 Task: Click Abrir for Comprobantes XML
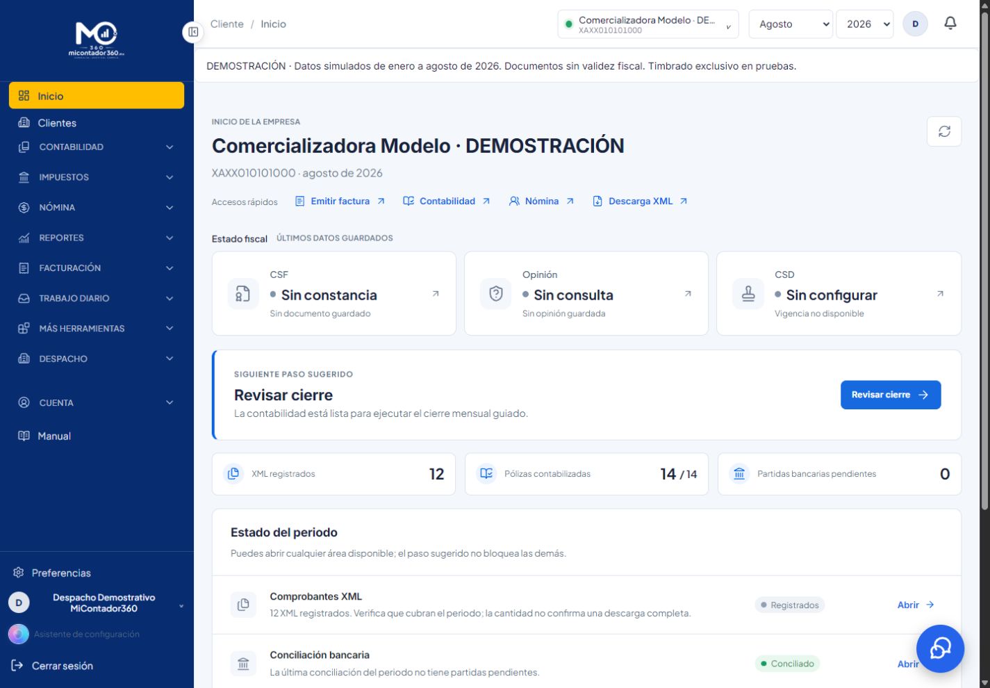[916, 605]
